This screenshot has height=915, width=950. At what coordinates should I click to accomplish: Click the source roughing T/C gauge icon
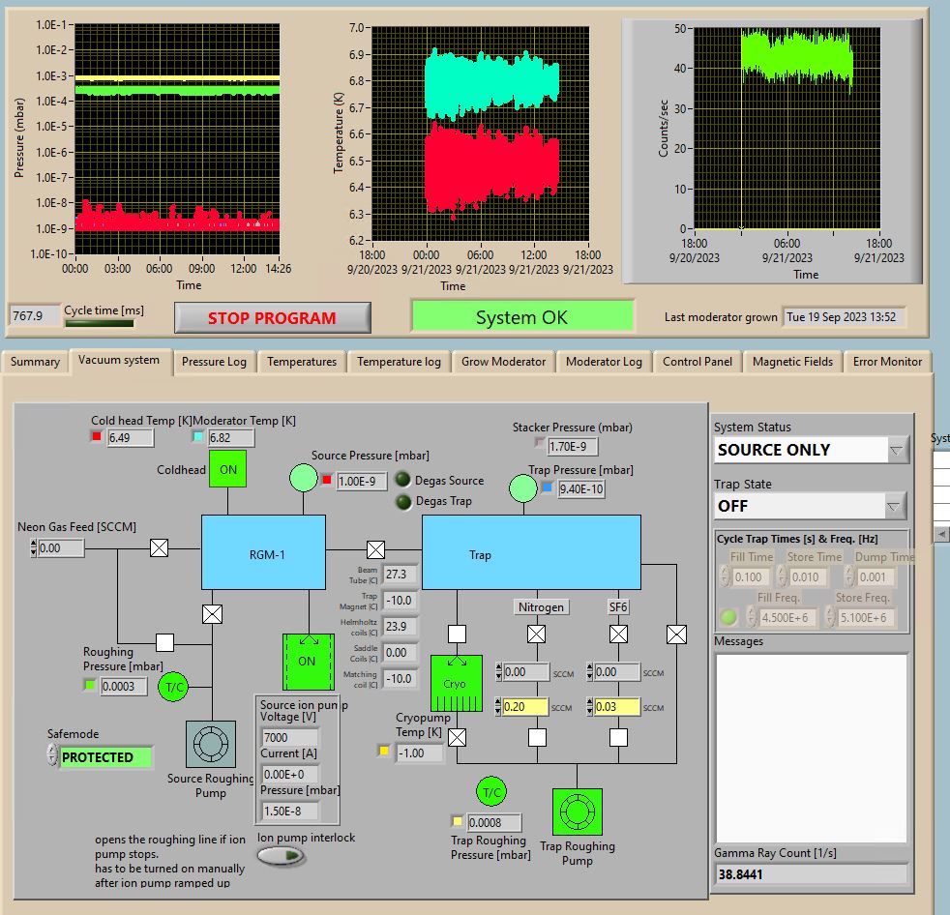pos(174,686)
